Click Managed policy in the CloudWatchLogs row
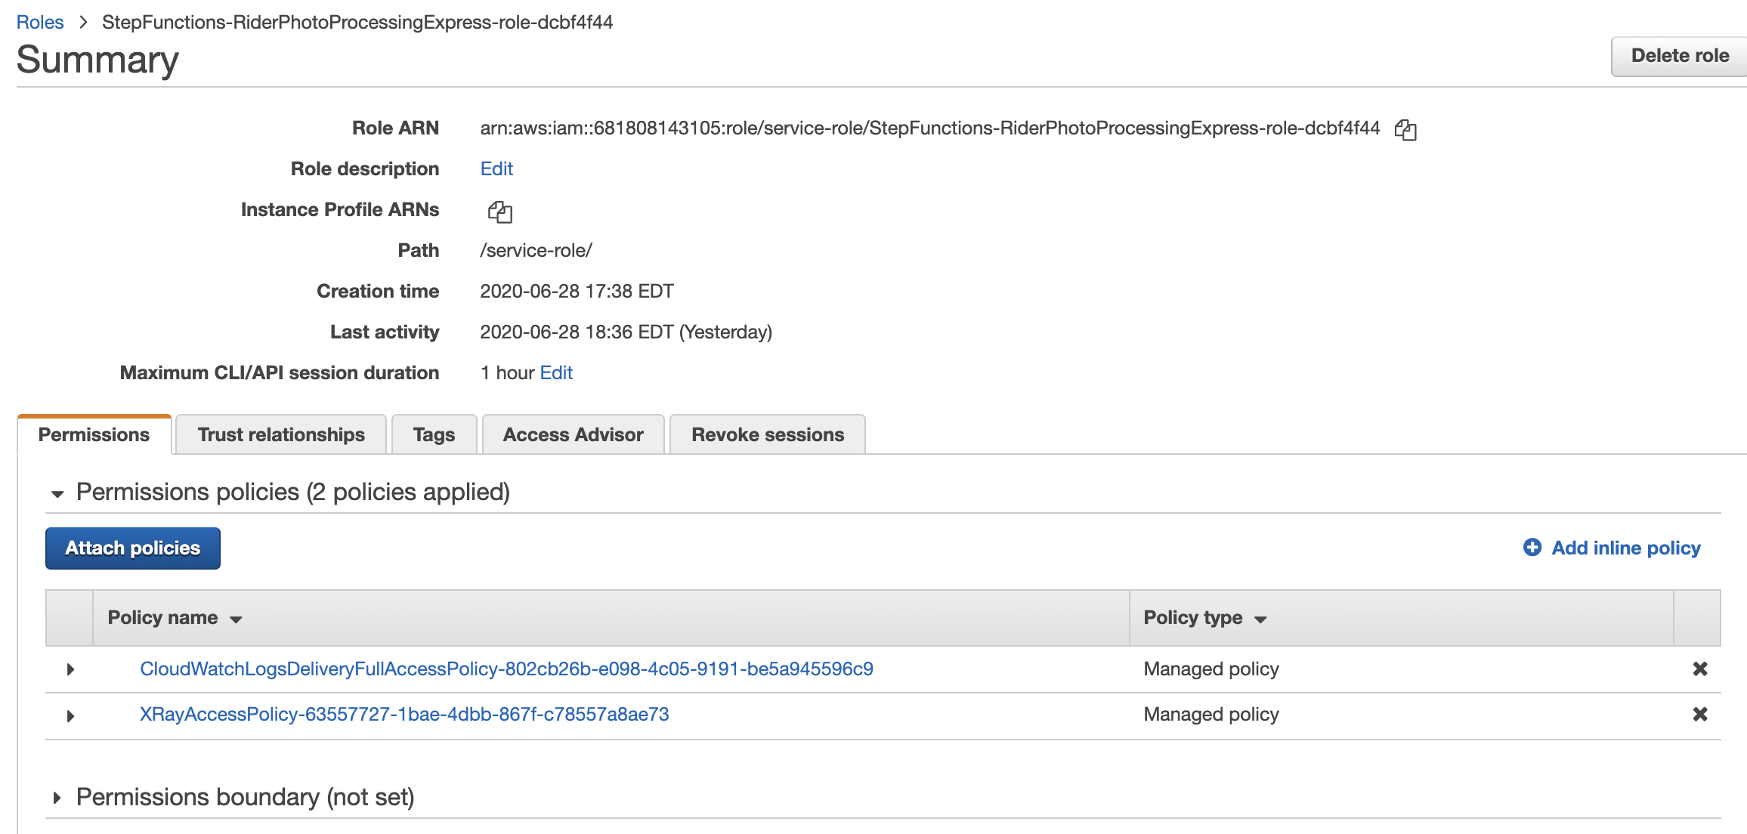1747x834 pixels. (1211, 669)
